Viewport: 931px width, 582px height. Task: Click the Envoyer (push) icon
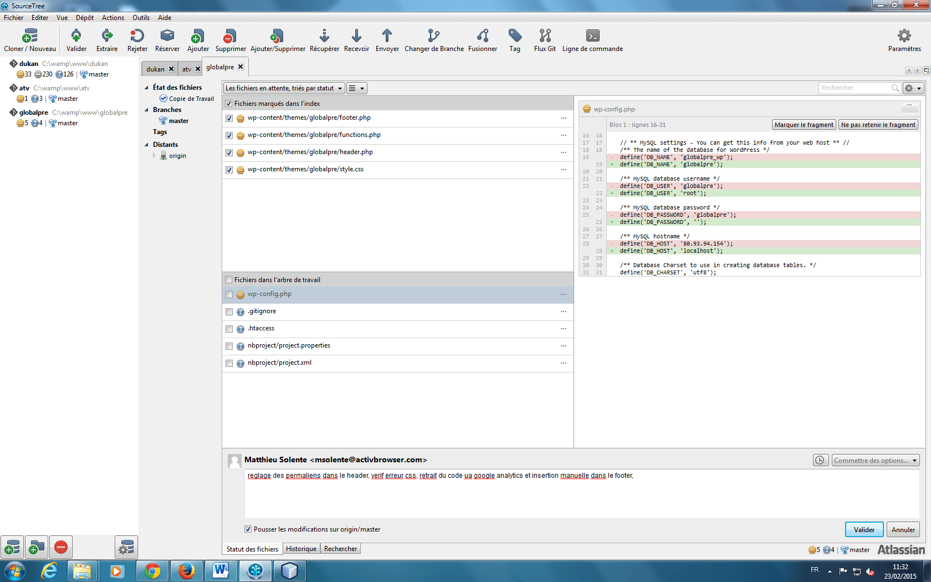387,37
